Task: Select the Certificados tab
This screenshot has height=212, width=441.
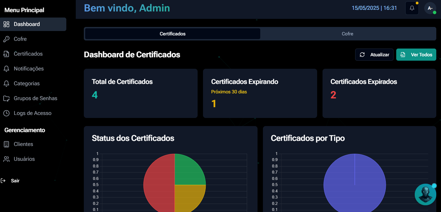Action: 172,34
